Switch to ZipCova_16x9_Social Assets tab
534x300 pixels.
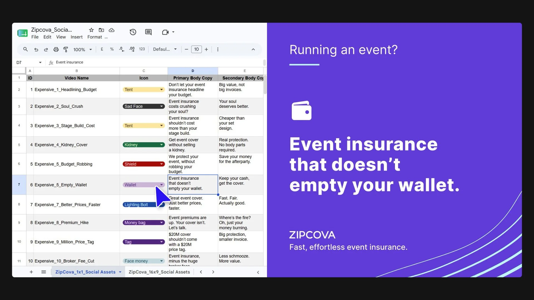click(x=159, y=272)
